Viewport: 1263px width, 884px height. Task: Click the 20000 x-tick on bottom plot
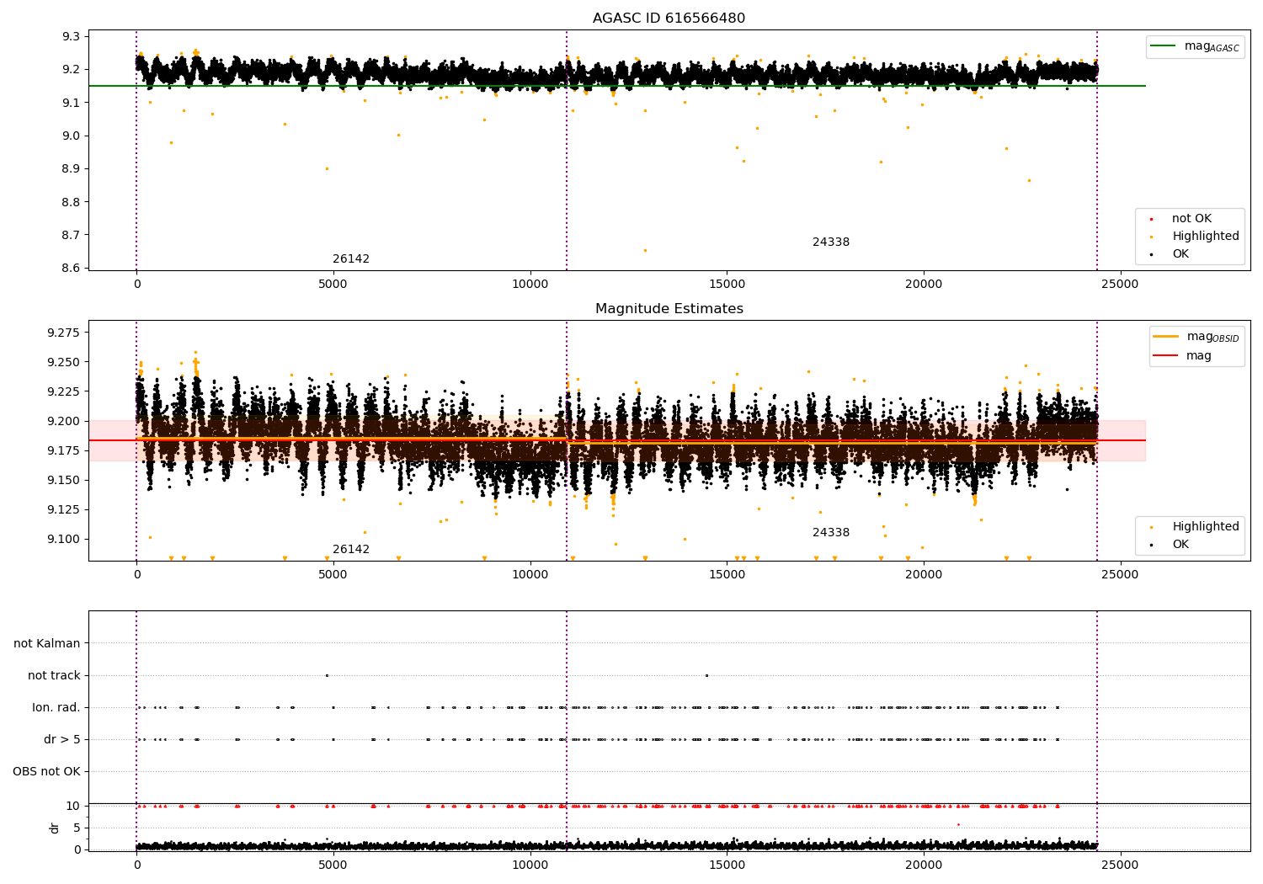point(924,865)
